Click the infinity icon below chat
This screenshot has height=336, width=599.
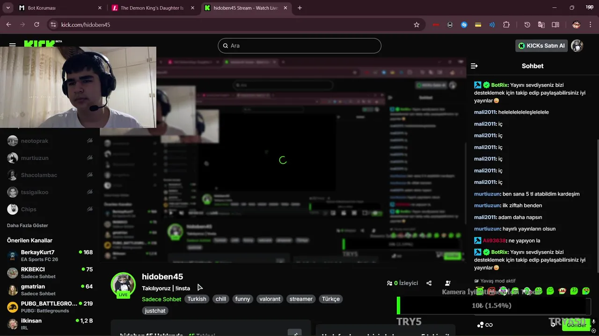489,325
